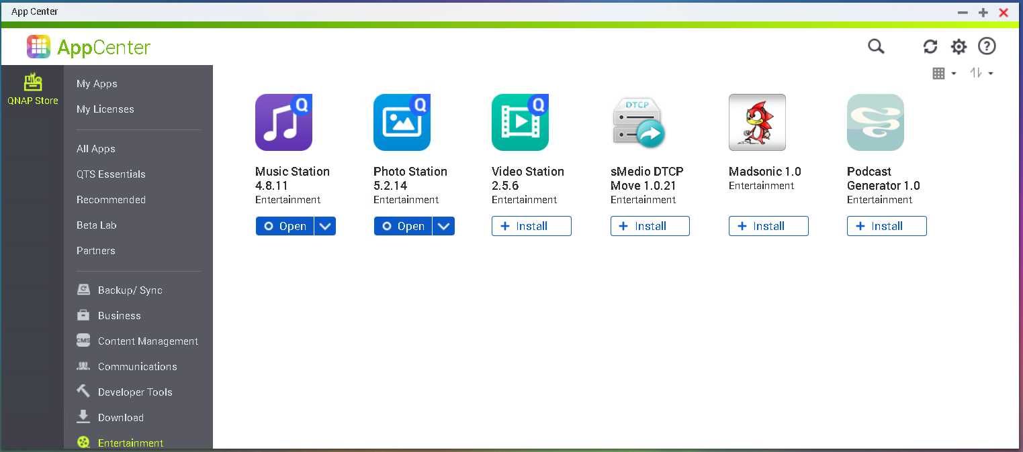Expand the Photo Station Open dropdown arrow

(x=443, y=226)
